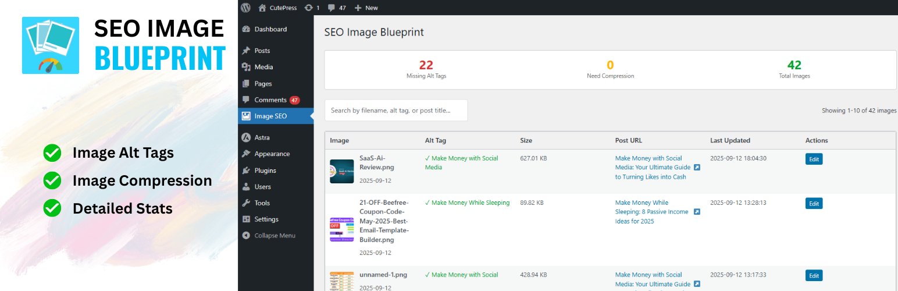Screen dimensions: 898x291
Task: Click the SaaS-Ai-Review.png thumbnail
Action: pyautogui.click(x=341, y=171)
